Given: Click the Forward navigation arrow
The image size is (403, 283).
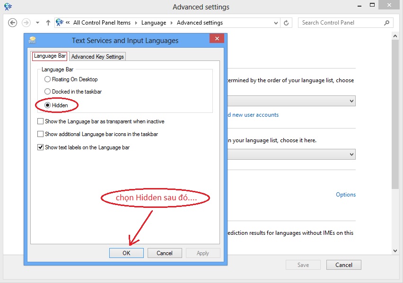Looking at the screenshot, I should pos(25,22).
